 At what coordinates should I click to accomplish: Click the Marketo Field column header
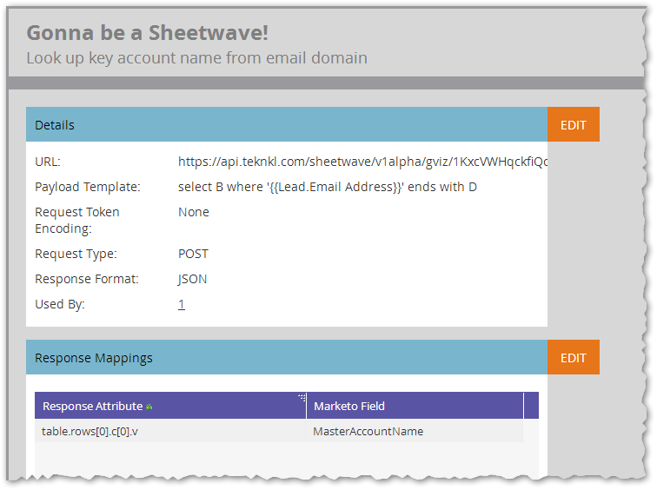(415, 406)
